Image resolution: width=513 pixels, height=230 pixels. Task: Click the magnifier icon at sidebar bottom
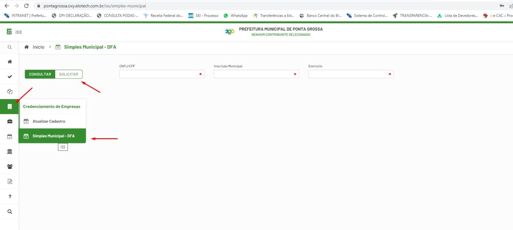coord(10,211)
